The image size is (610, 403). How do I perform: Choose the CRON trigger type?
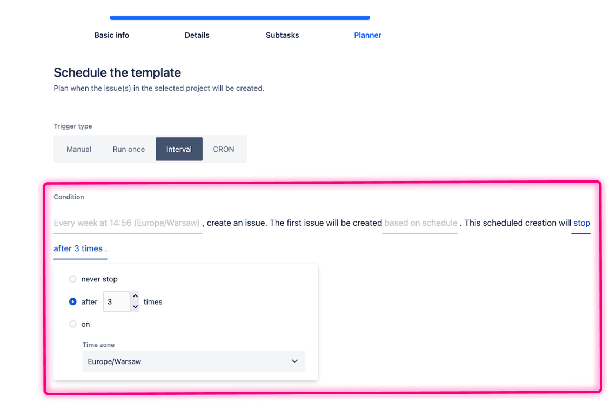coord(223,149)
